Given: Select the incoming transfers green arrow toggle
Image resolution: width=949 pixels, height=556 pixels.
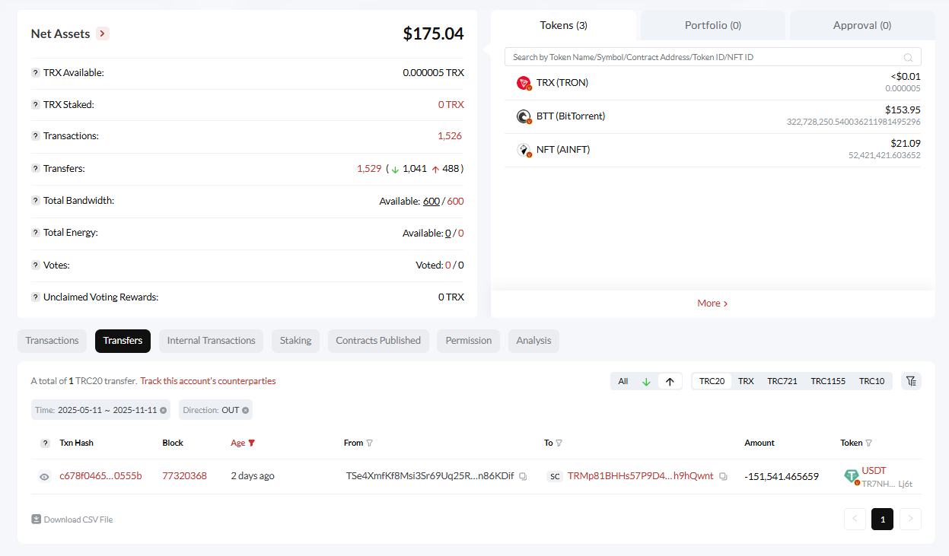Looking at the screenshot, I should [646, 381].
